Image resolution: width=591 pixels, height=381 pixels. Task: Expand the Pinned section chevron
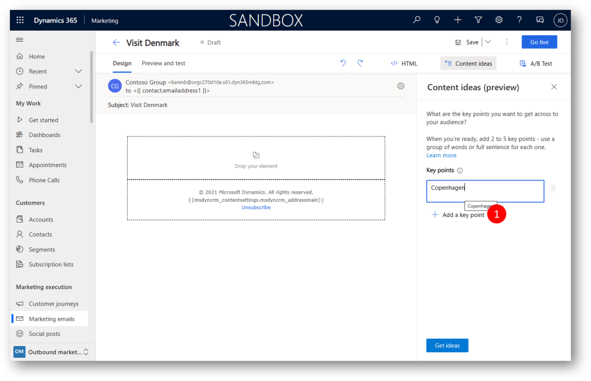click(79, 86)
